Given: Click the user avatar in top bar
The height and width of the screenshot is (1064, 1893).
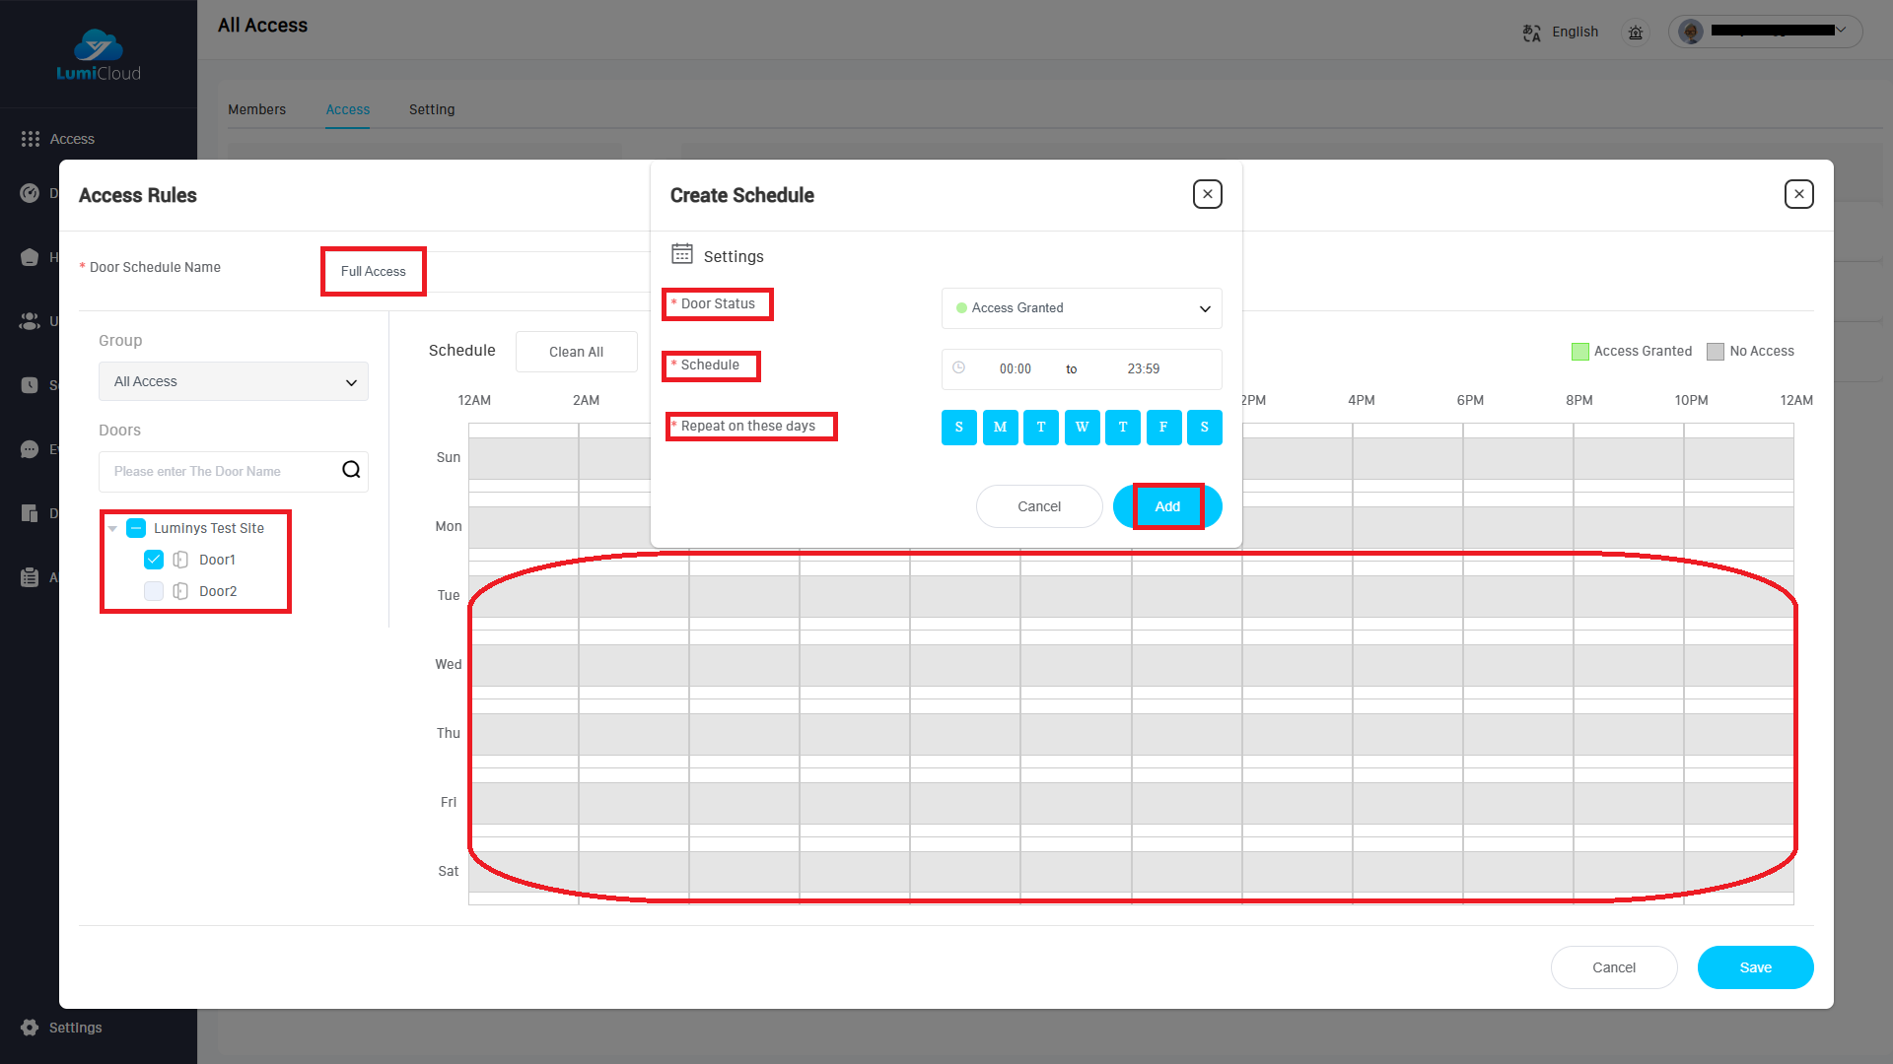Looking at the screenshot, I should 1691,32.
